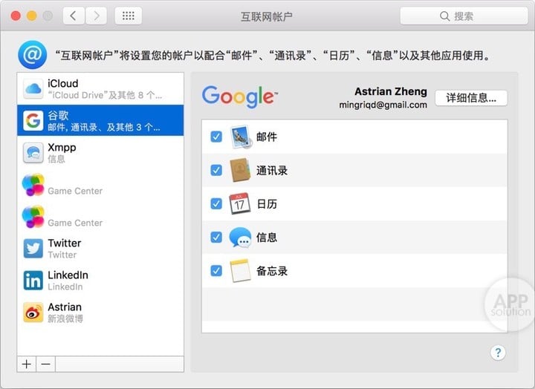Click the second Game Center bubbles icon
Screen dimensions: 535x389
tap(33, 217)
